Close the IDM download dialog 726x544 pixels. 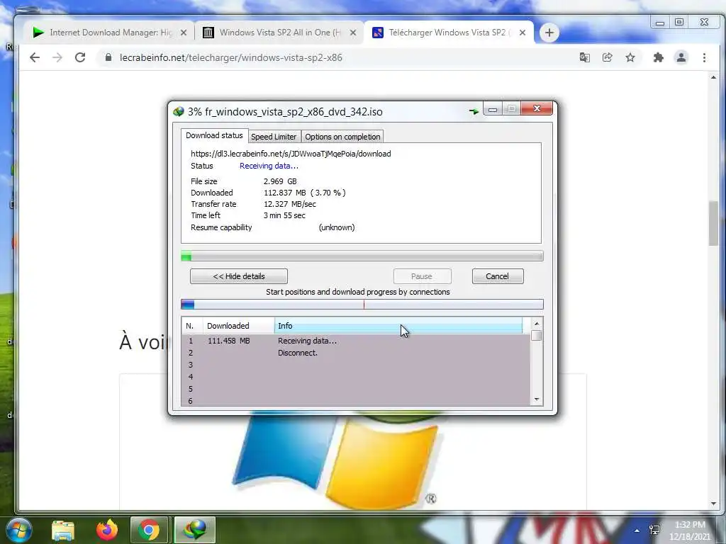[537, 108]
